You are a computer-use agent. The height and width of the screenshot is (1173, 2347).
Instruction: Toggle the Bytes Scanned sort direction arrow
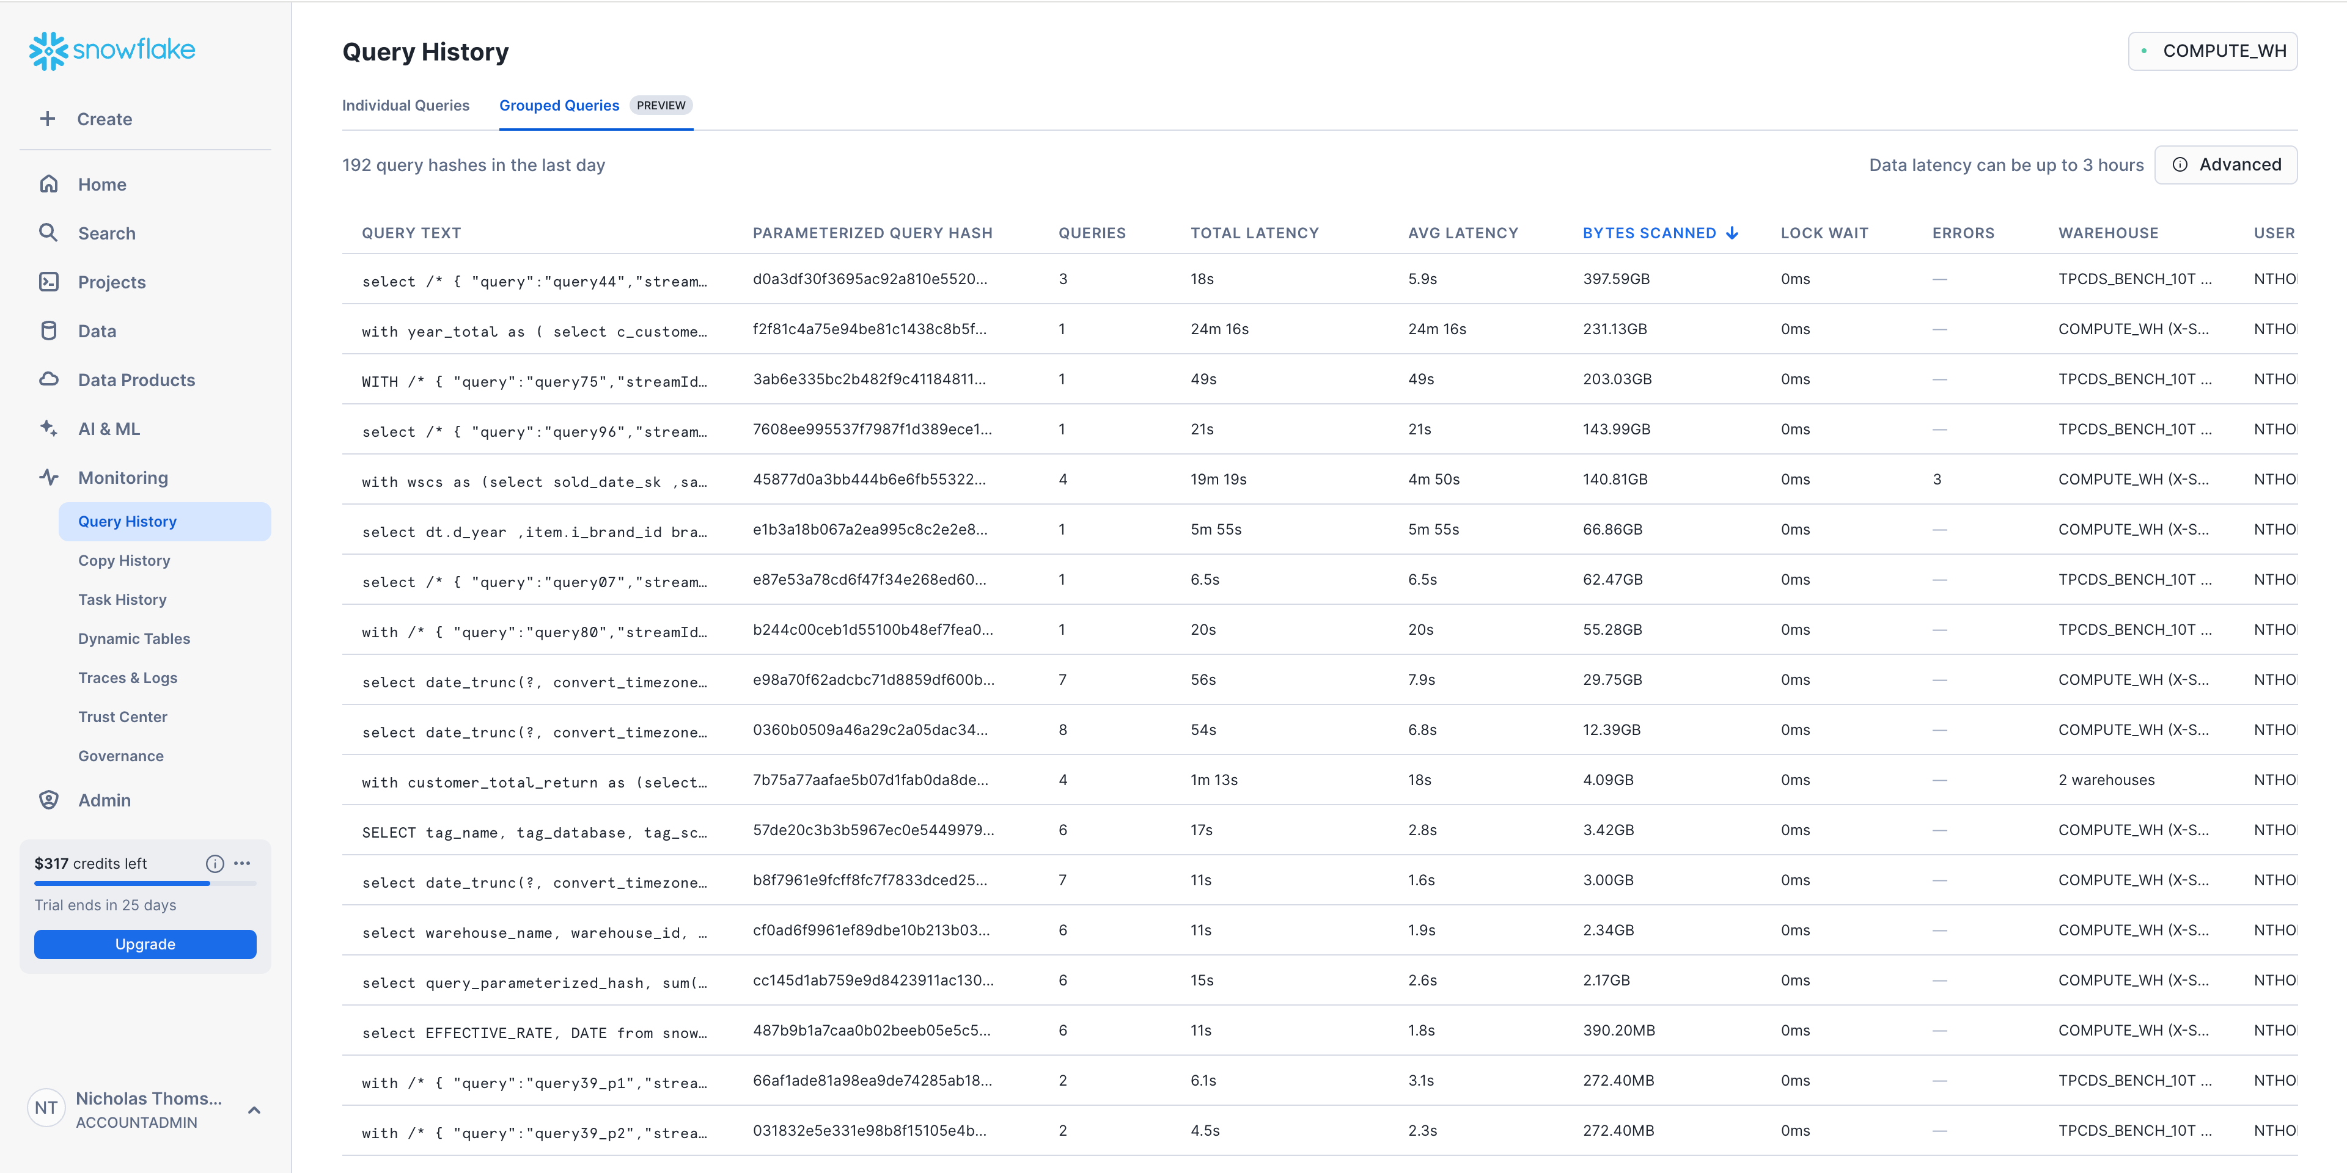(1731, 232)
